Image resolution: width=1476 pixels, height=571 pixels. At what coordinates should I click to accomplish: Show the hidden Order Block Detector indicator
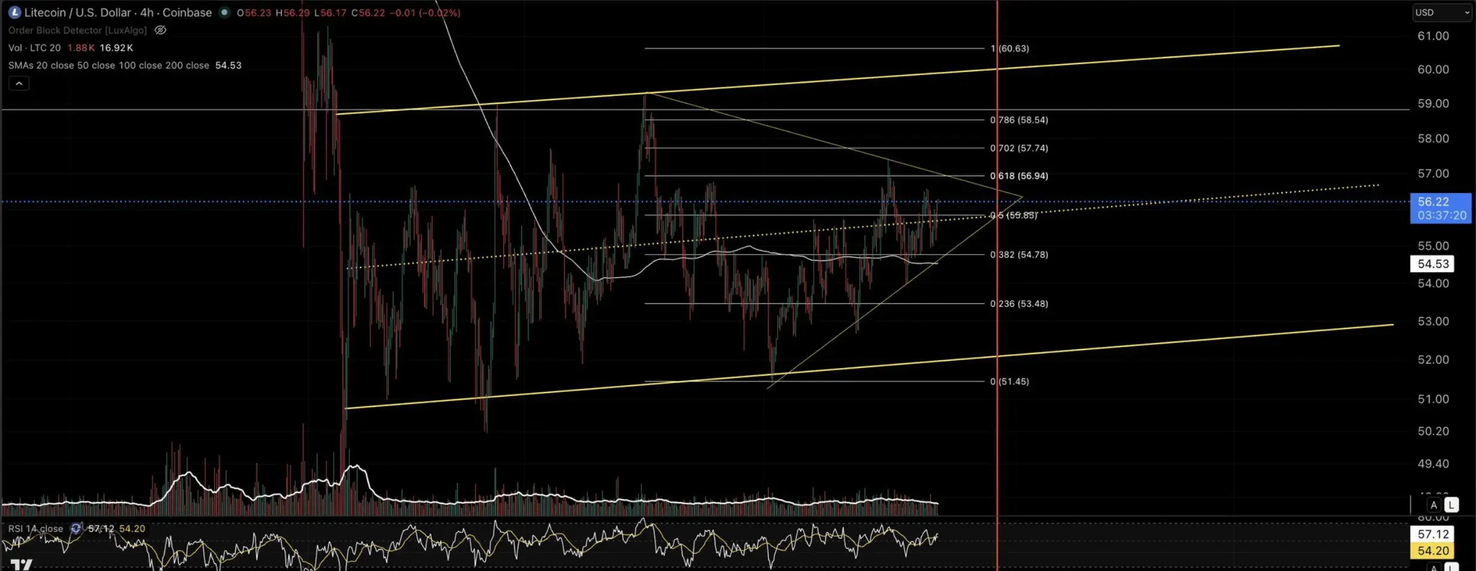click(x=160, y=30)
